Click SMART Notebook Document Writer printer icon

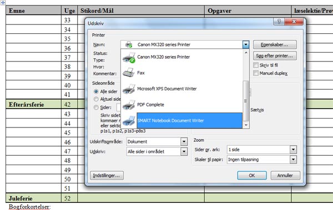click(129, 121)
